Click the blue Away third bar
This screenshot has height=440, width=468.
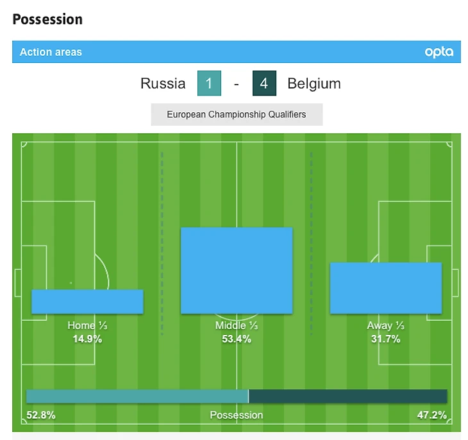pos(385,288)
